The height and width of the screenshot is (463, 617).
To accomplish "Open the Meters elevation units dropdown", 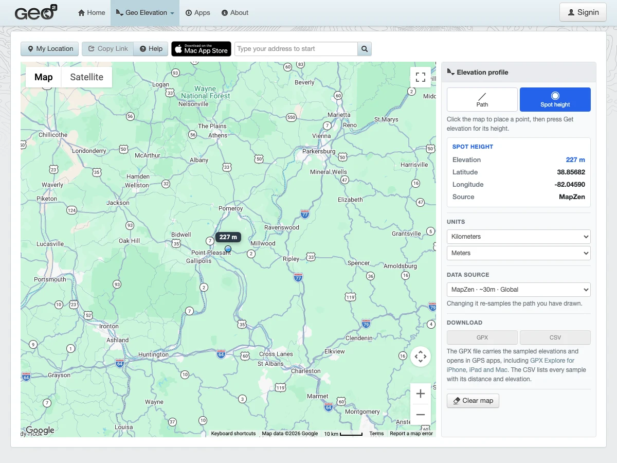I will [x=519, y=253].
